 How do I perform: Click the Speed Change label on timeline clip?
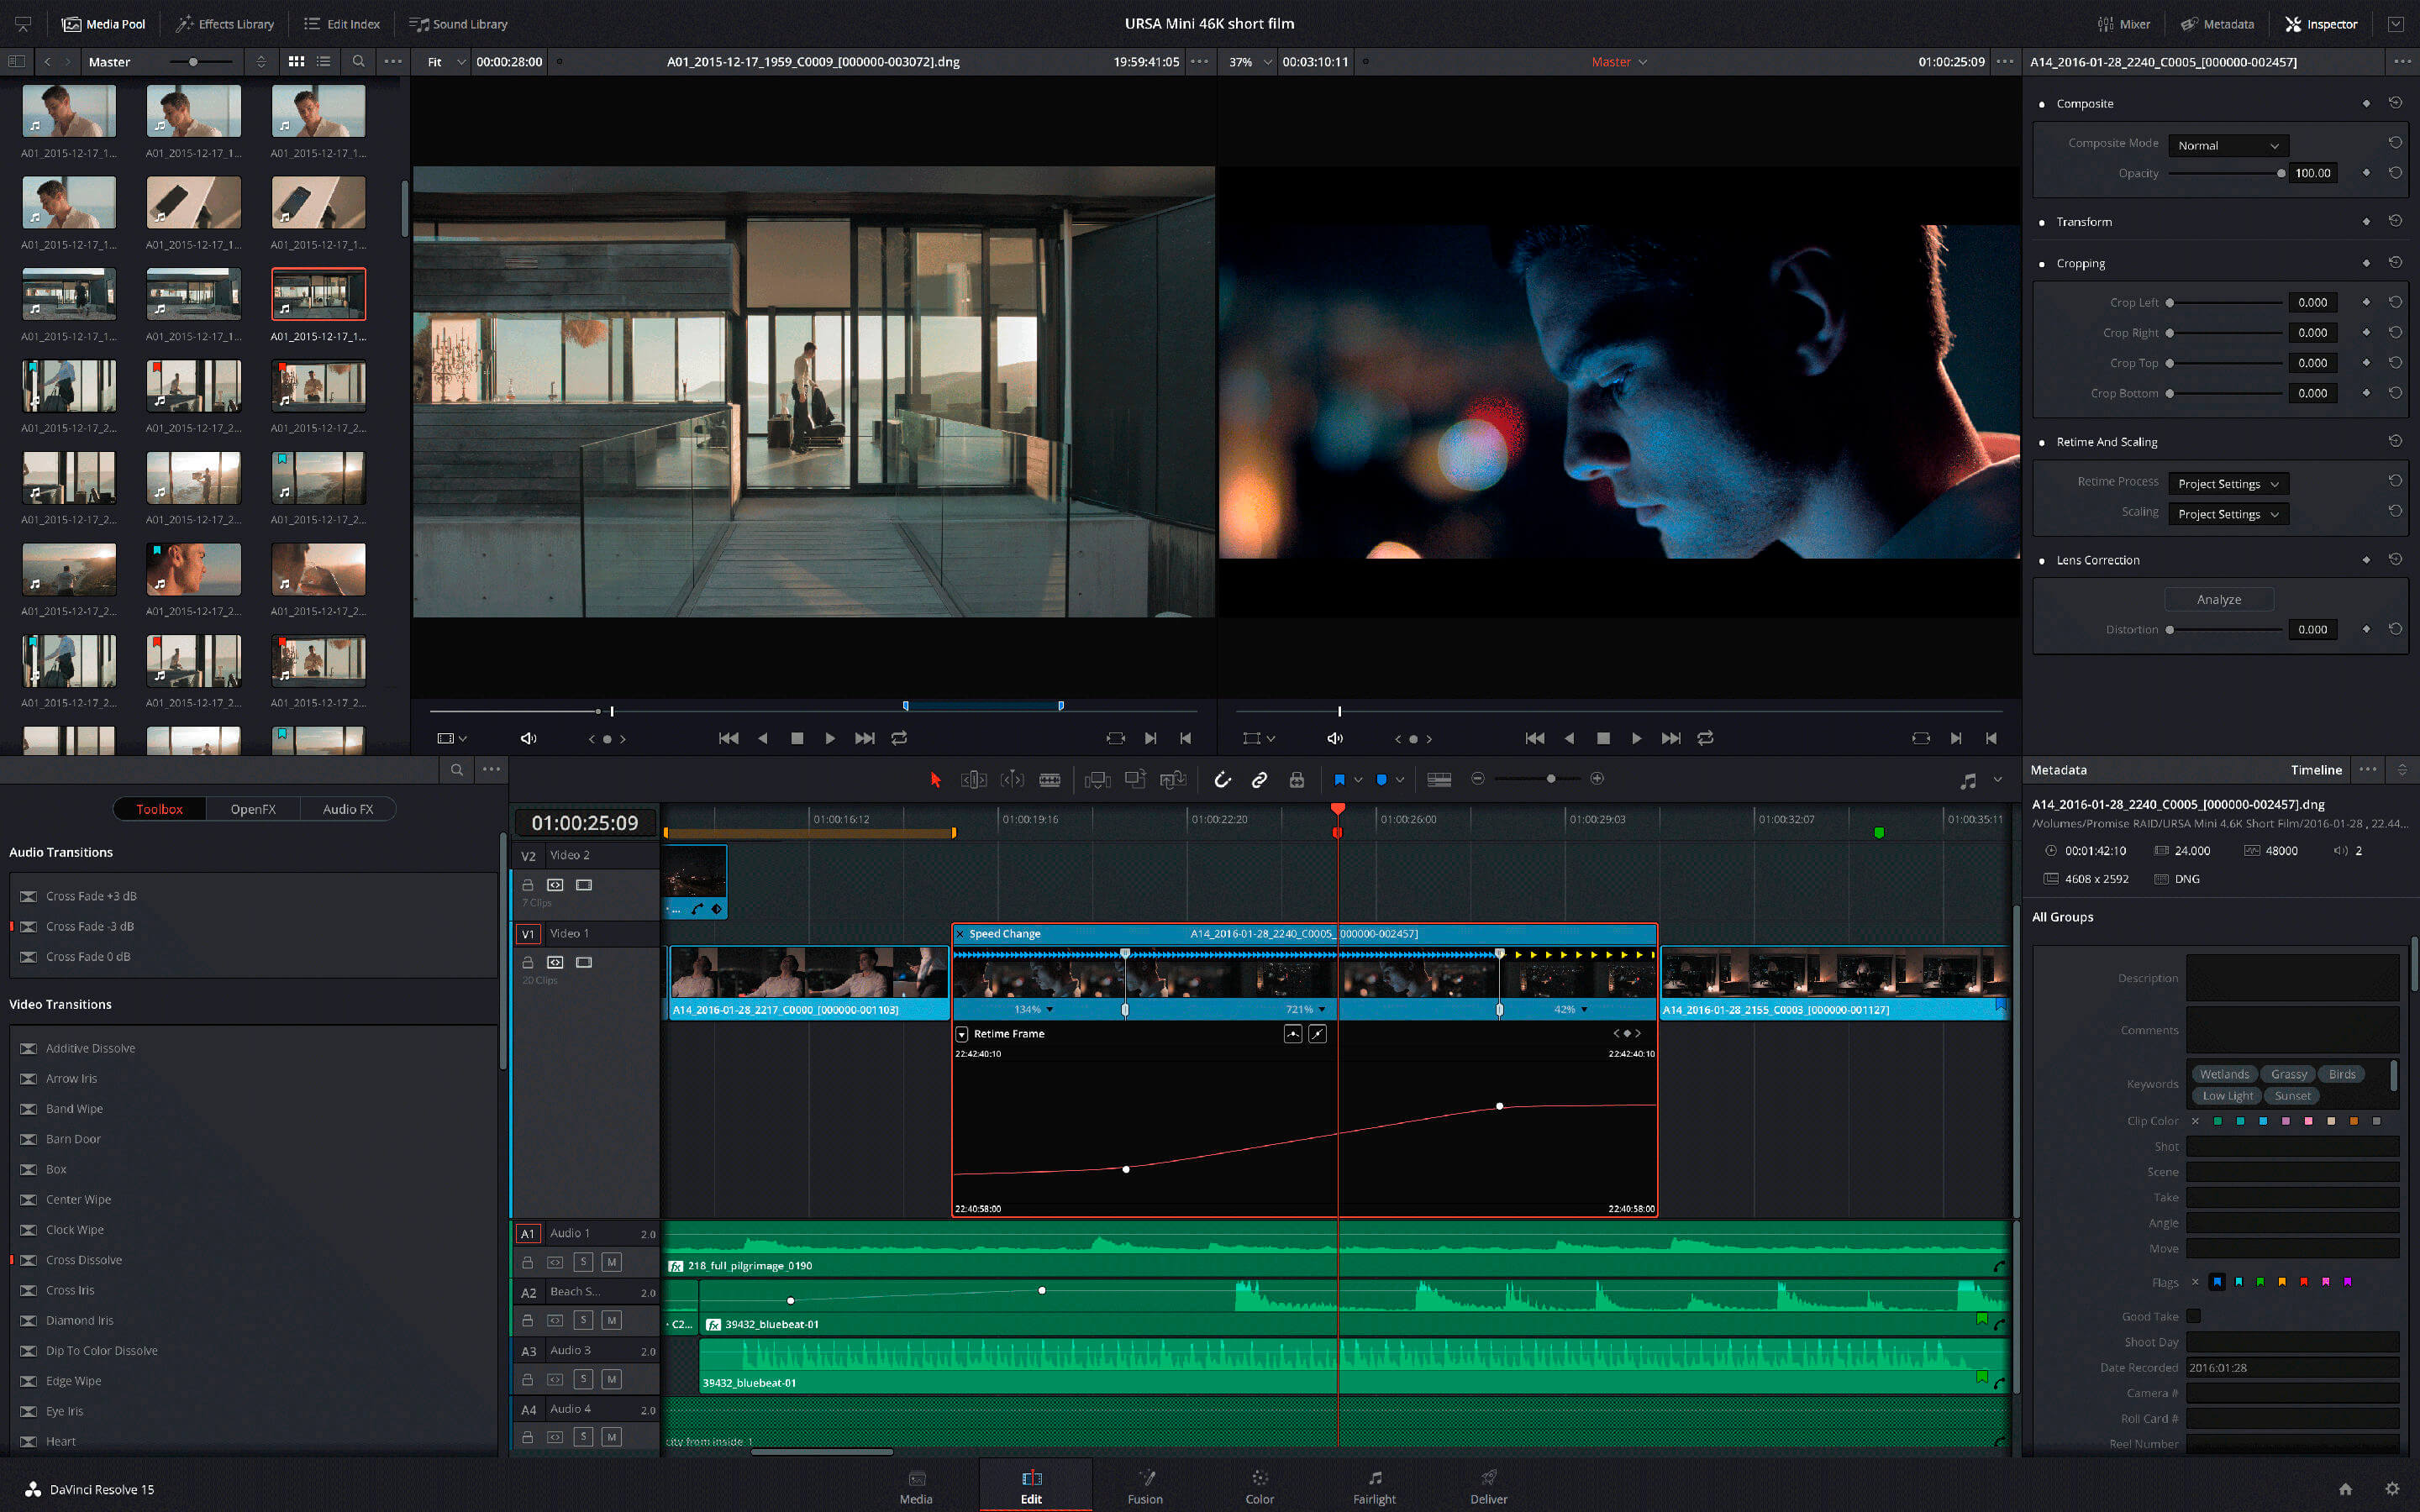tap(1007, 932)
